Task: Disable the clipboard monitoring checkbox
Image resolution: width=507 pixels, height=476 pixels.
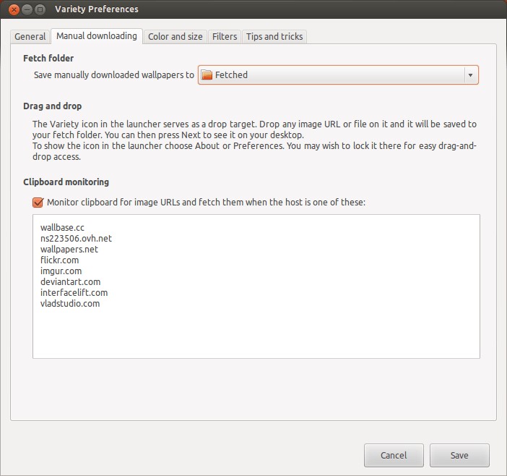Action: (x=38, y=203)
